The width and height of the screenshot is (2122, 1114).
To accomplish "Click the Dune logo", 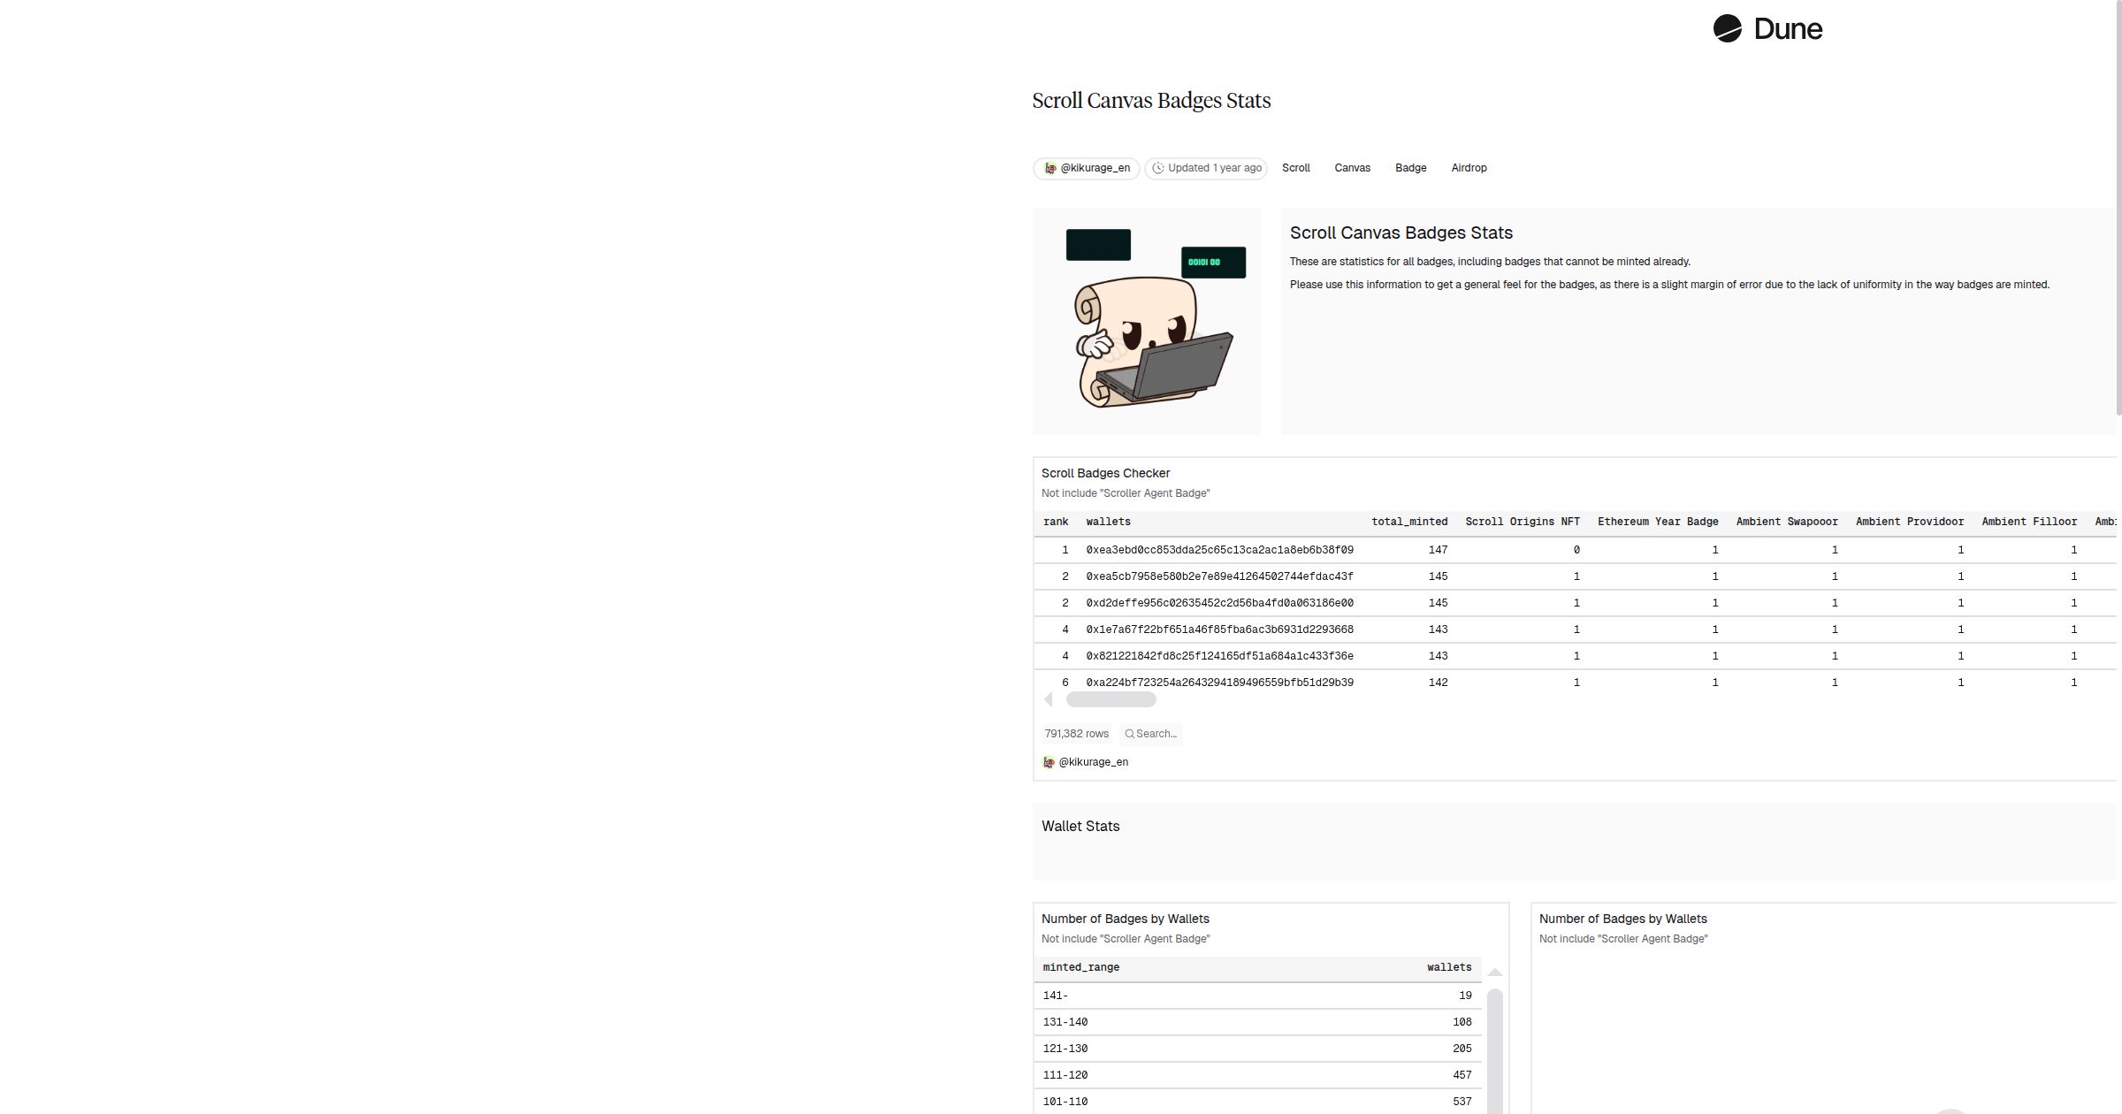I will click(x=1767, y=28).
